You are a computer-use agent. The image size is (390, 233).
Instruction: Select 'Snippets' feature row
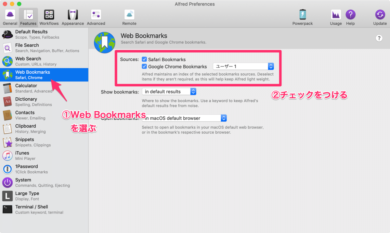click(x=44, y=142)
